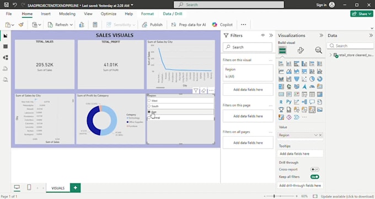Viewport: 375px width, 199px height.
Task: Open the Optimize ribbon tab
Action: click(108, 14)
